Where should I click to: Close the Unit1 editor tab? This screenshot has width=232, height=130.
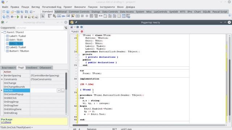click(x=82, y=31)
